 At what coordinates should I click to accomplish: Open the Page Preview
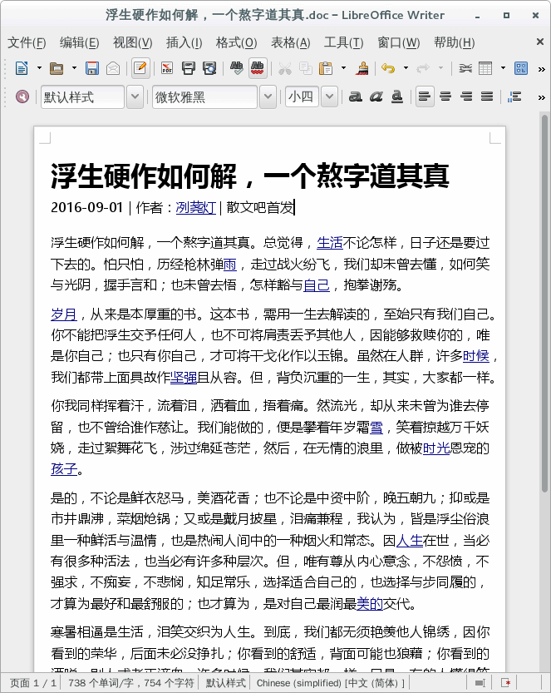coord(209,68)
